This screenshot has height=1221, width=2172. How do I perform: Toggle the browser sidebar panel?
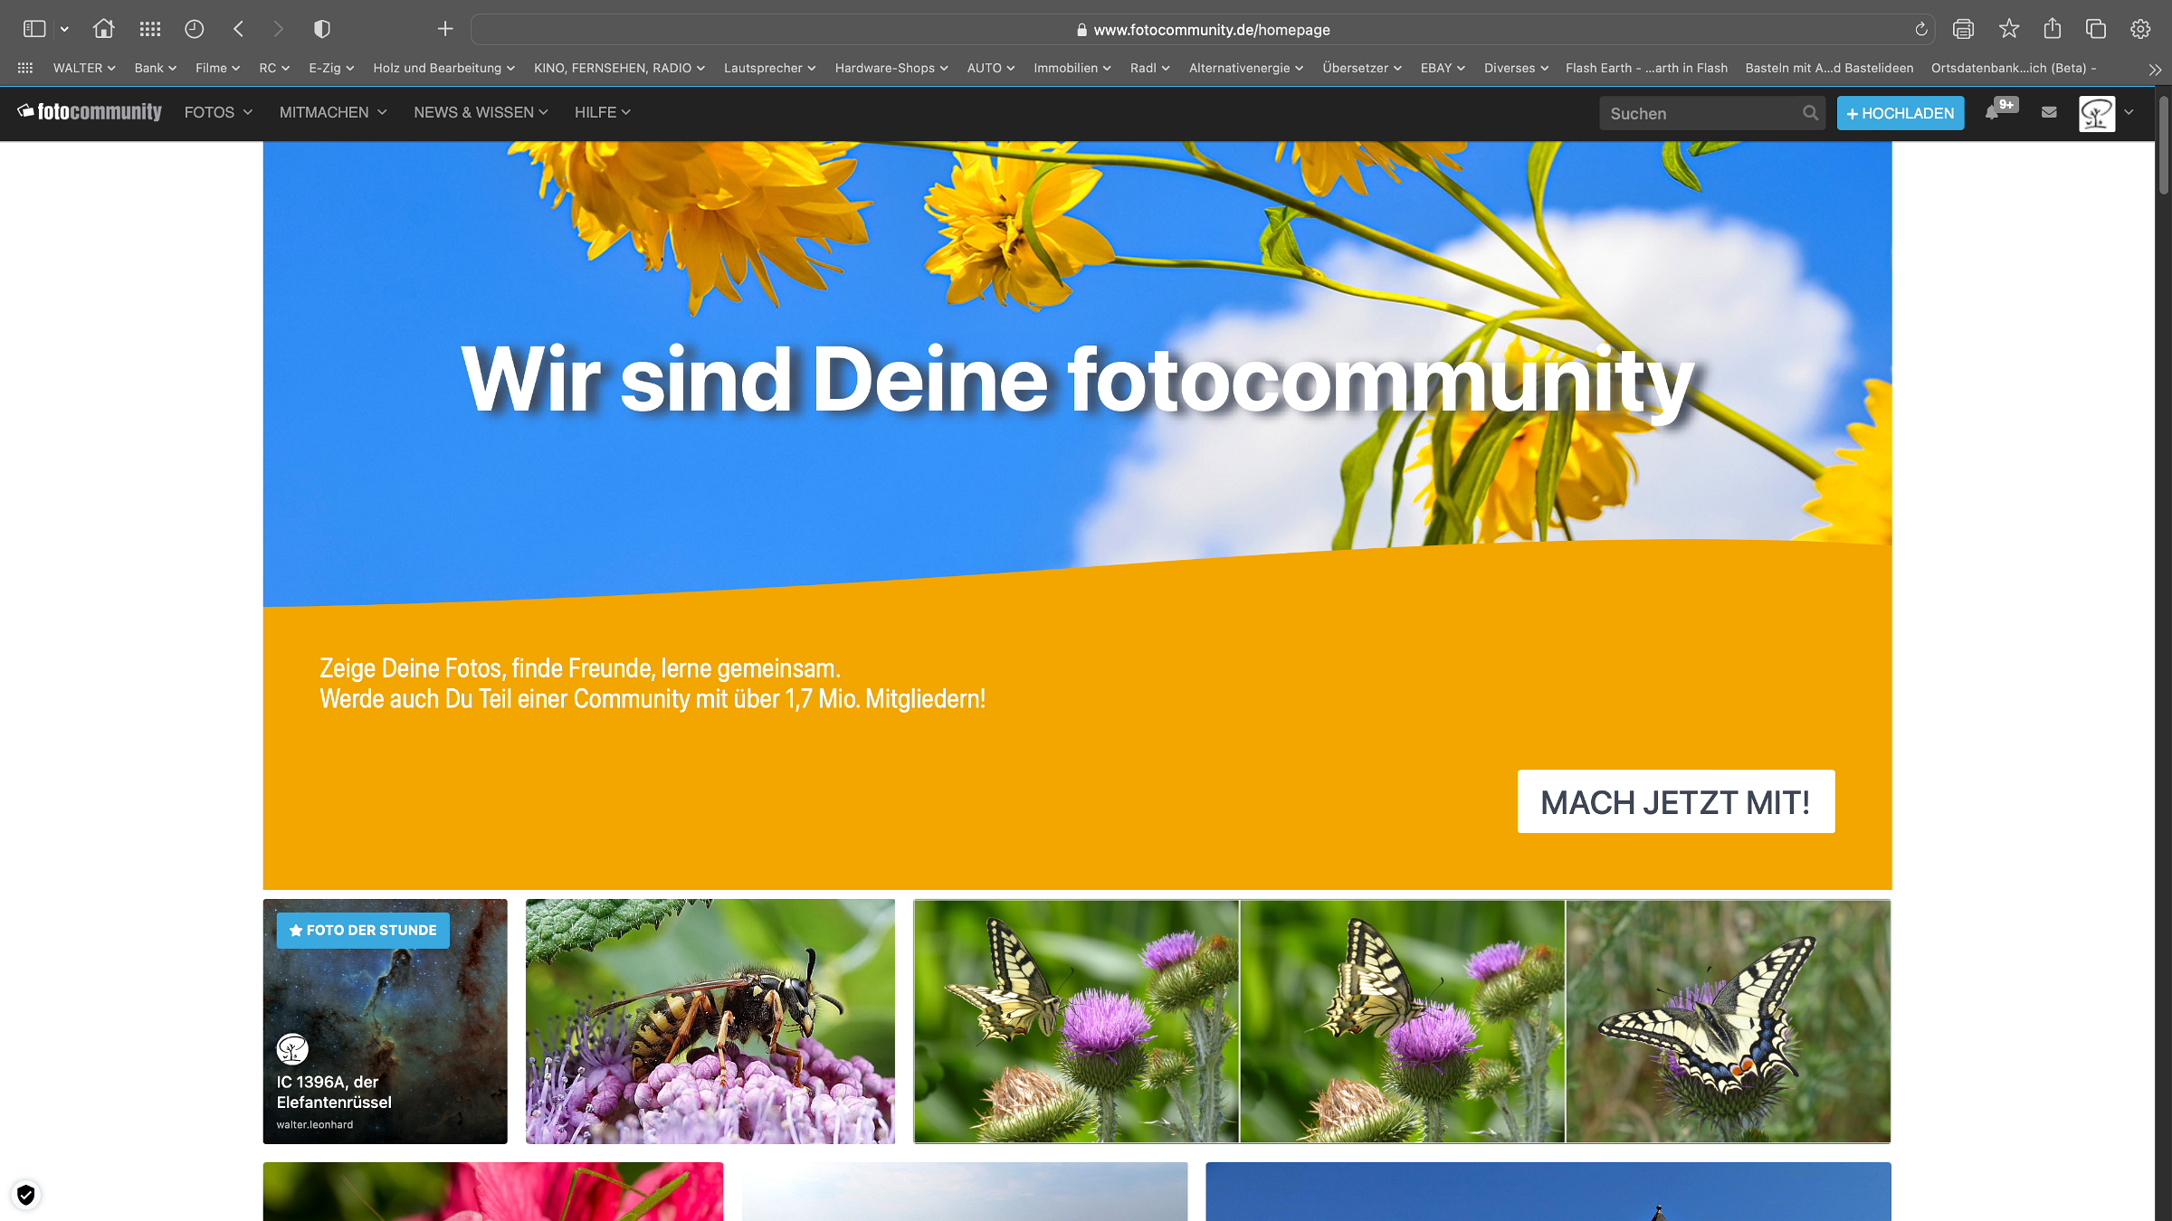click(34, 29)
